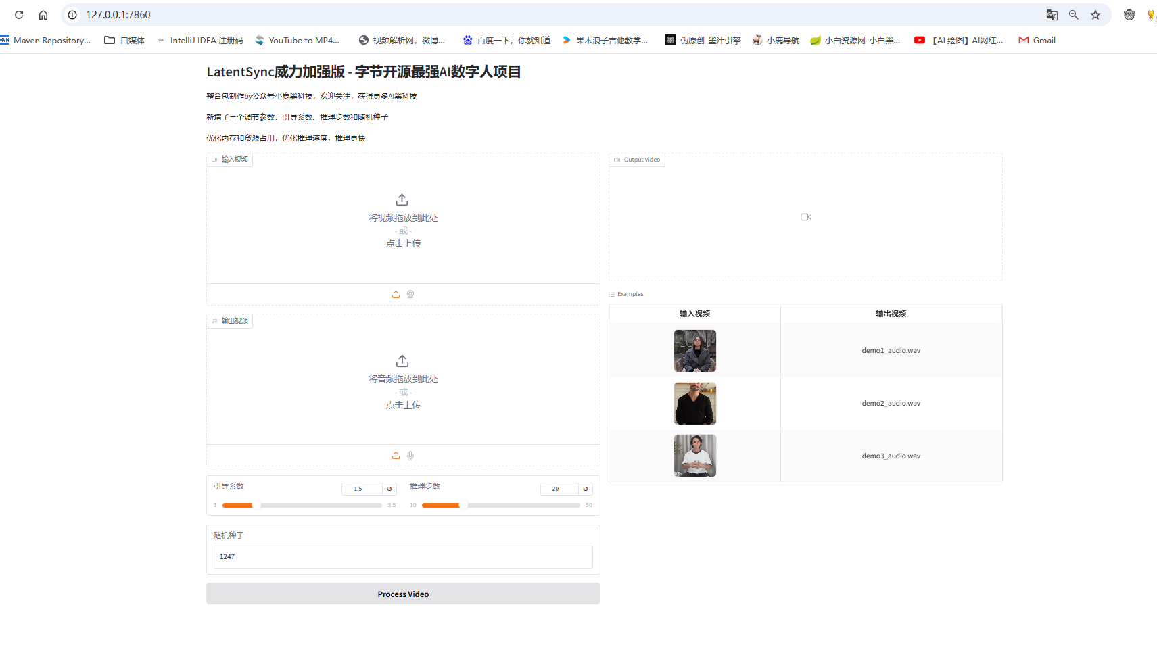Screen dimensions: 1157x651
Task: Open the 百度一下 bookmark
Action: [506, 41]
